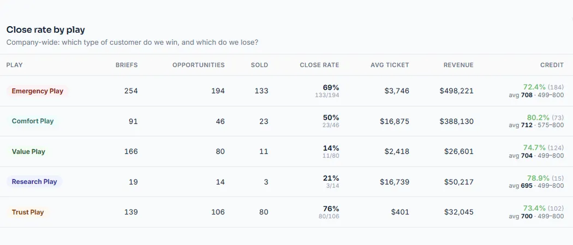Image resolution: width=573 pixels, height=245 pixels.
Task: Sort by the PLAY column header
Action: click(15, 65)
